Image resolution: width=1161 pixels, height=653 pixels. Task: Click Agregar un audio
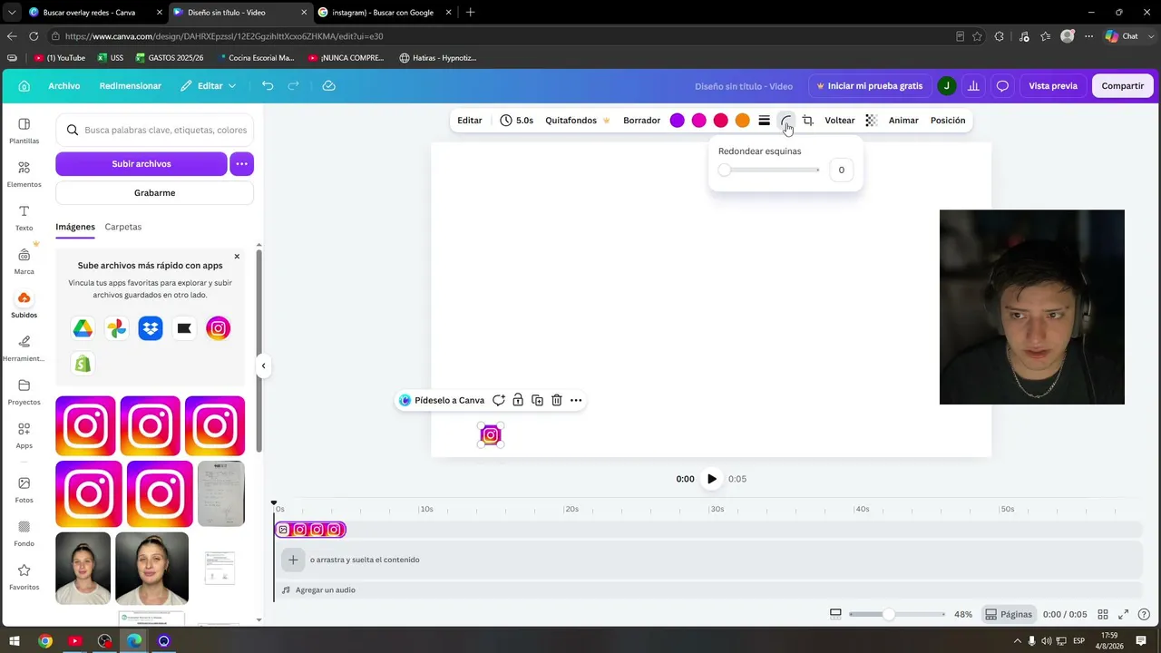coord(318,590)
